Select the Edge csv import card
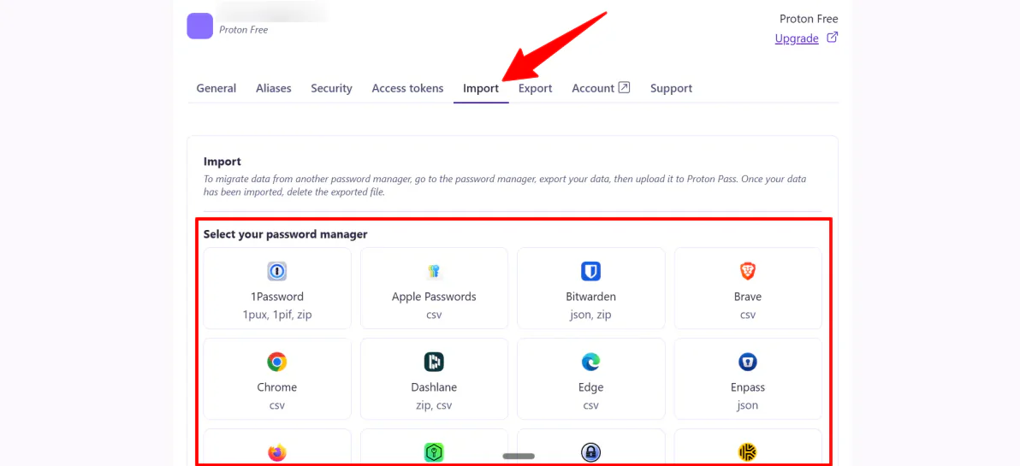 (x=590, y=379)
